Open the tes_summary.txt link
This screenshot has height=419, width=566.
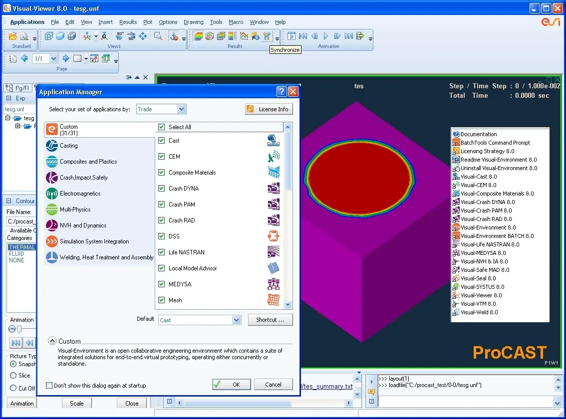pos(327,386)
